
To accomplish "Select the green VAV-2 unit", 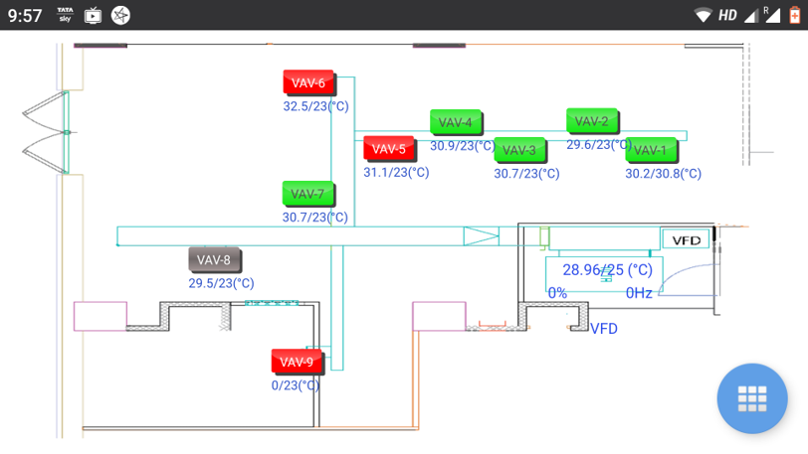I will point(592,121).
